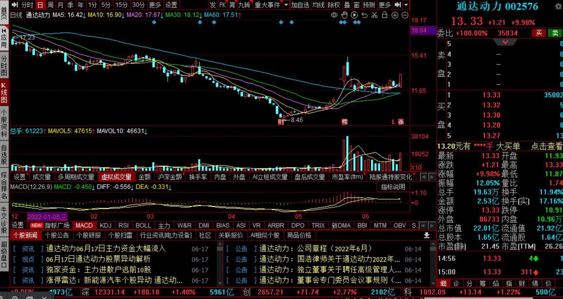Click the X10 volume scale toggle
Viewport: 563px width, 299px height.
pyautogui.click(x=416, y=167)
